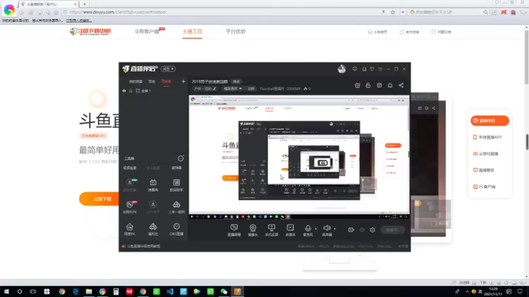Open the 直播屏幕 screen capture source
The image size is (529, 297).
[x=234, y=230]
